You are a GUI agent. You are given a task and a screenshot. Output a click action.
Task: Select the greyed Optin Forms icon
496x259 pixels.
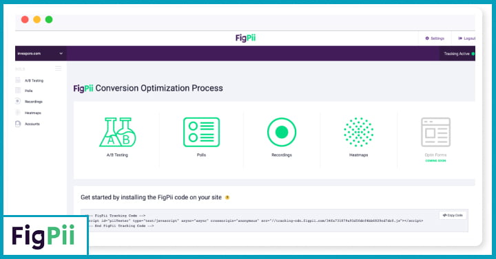tap(435, 132)
